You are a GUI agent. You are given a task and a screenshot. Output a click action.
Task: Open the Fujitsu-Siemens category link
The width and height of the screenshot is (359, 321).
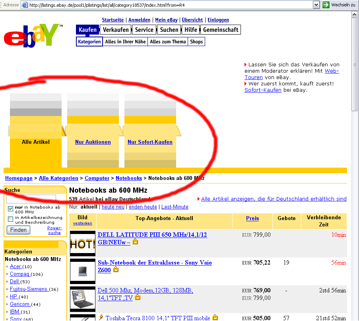click(29, 289)
